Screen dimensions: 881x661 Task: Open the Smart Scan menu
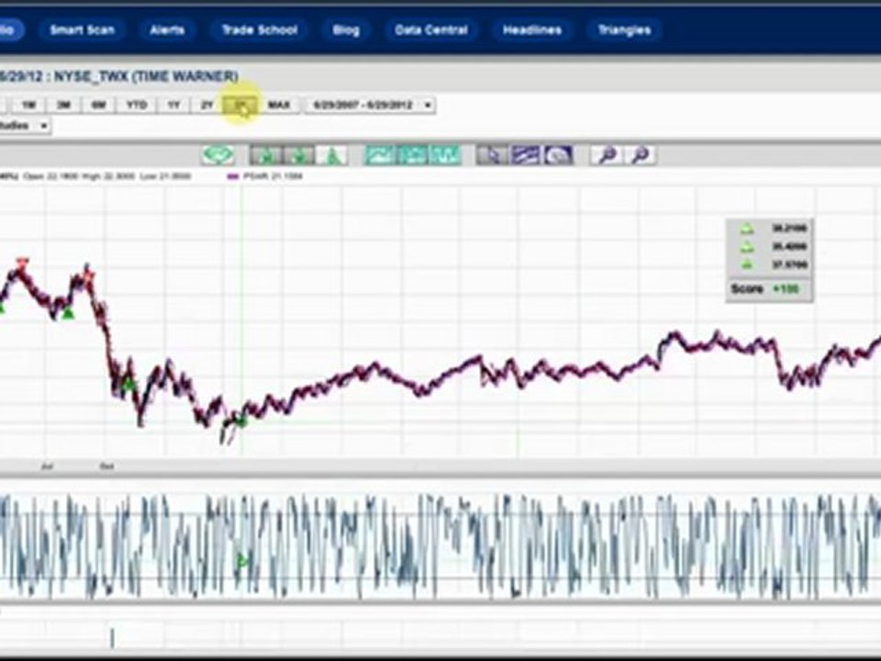coord(82,29)
